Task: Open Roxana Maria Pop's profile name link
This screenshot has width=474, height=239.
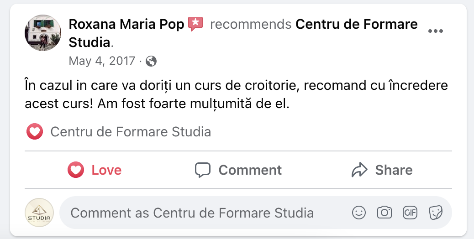Action: 126,24
